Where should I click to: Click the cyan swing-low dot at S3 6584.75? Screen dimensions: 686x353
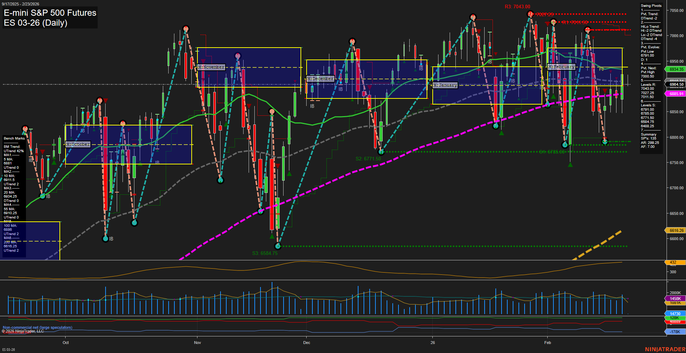tap(278, 246)
